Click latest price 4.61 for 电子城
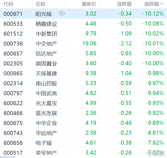 click(91, 143)
